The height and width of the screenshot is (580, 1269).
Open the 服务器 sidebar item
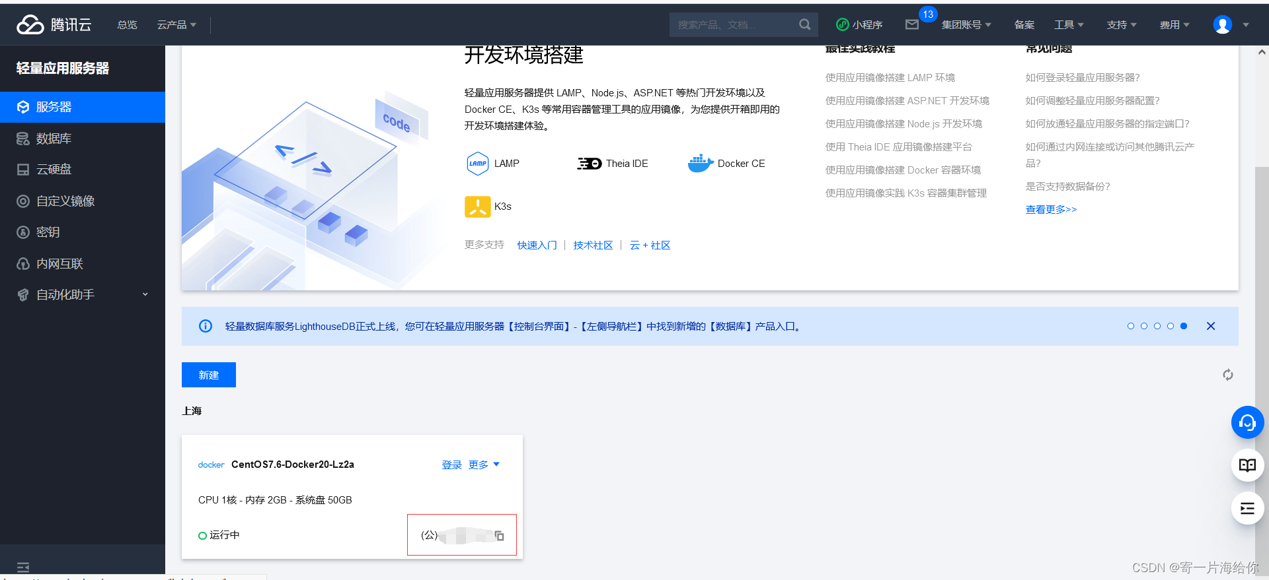[x=83, y=107]
